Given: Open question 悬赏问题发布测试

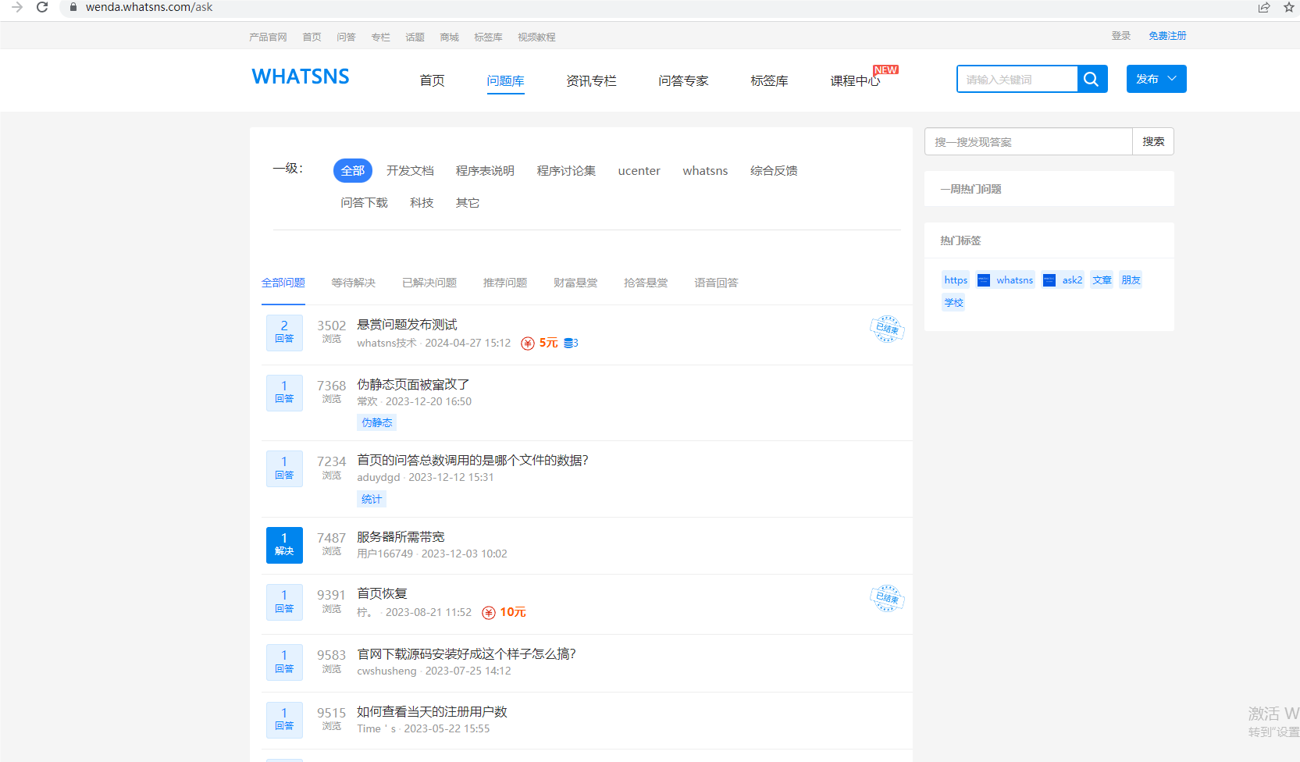Looking at the screenshot, I should [x=407, y=324].
